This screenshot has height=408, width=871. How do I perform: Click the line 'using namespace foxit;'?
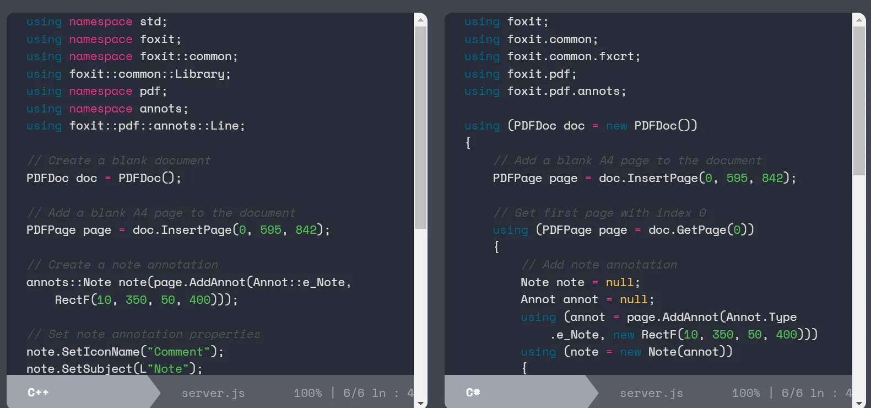(x=104, y=40)
